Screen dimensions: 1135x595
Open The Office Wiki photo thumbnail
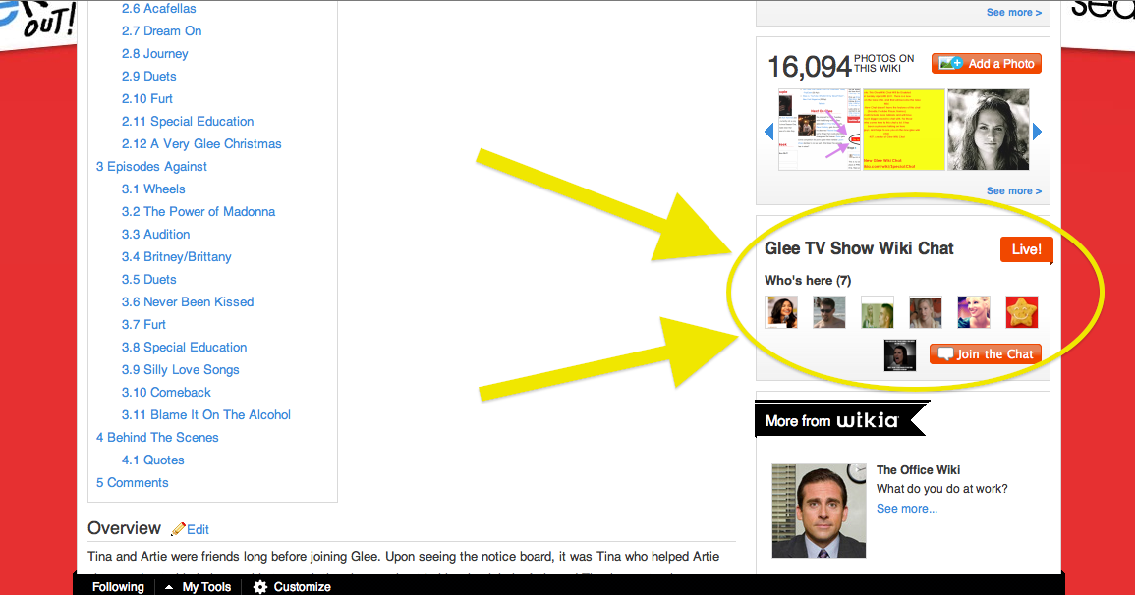coord(819,511)
